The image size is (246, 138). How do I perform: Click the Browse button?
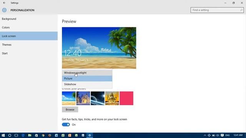(x=70, y=110)
